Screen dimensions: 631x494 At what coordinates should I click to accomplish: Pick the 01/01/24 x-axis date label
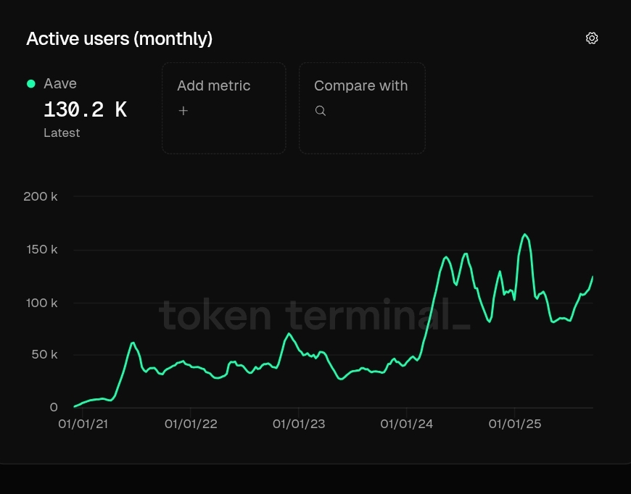[407, 424]
